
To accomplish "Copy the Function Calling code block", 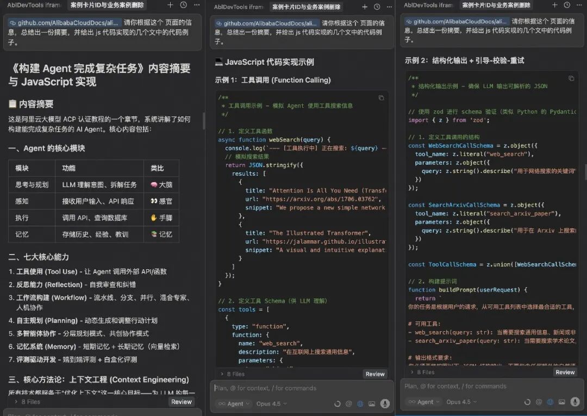I will click(381, 98).
